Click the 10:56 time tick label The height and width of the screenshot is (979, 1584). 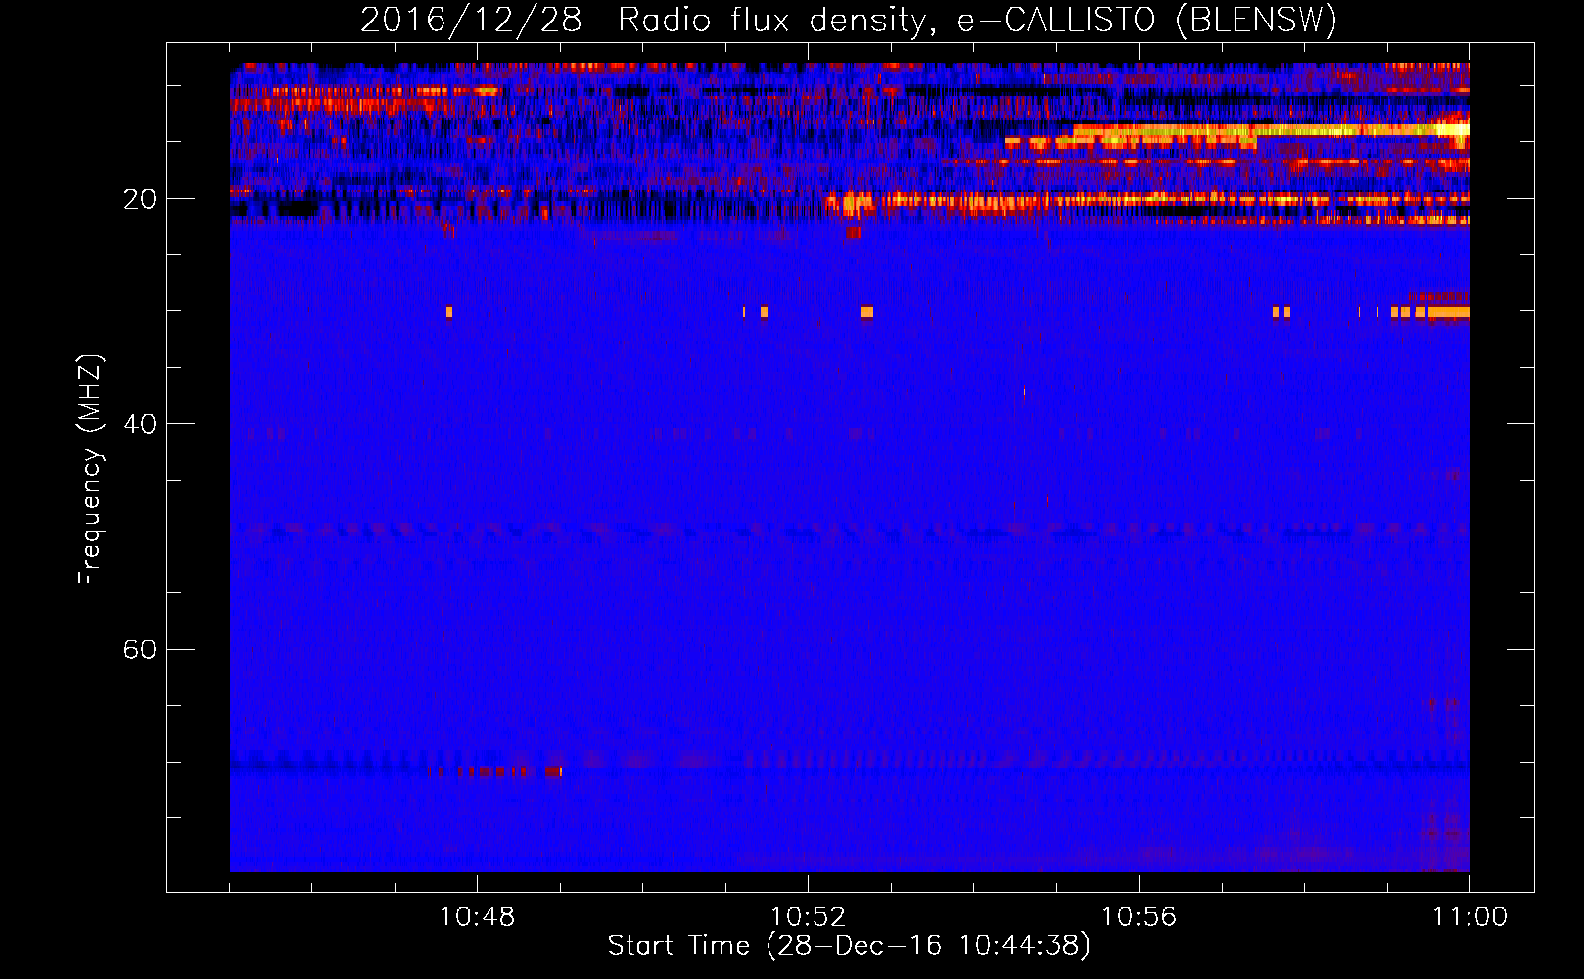pos(1139,917)
